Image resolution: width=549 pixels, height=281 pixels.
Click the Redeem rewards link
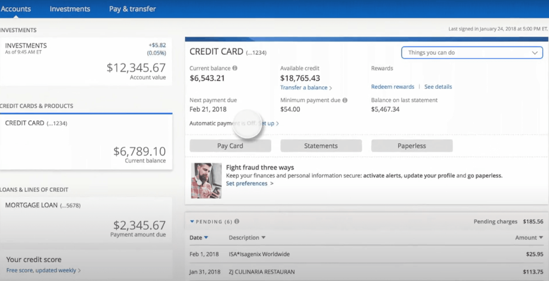pyautogui.click(x=393, y=87)
